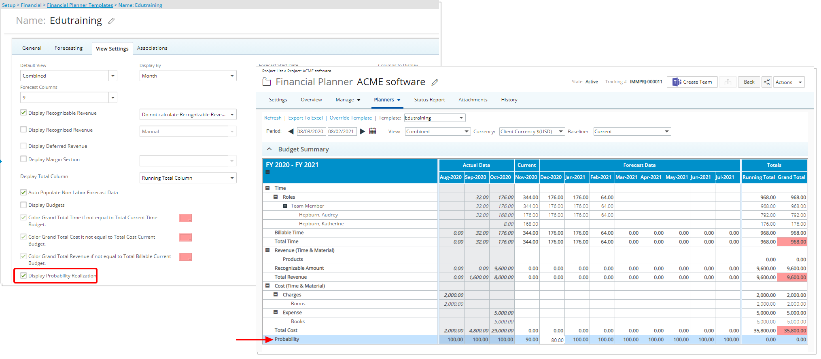
Task: Enable Display Margin Section checkbox
Action: [23, 159]
